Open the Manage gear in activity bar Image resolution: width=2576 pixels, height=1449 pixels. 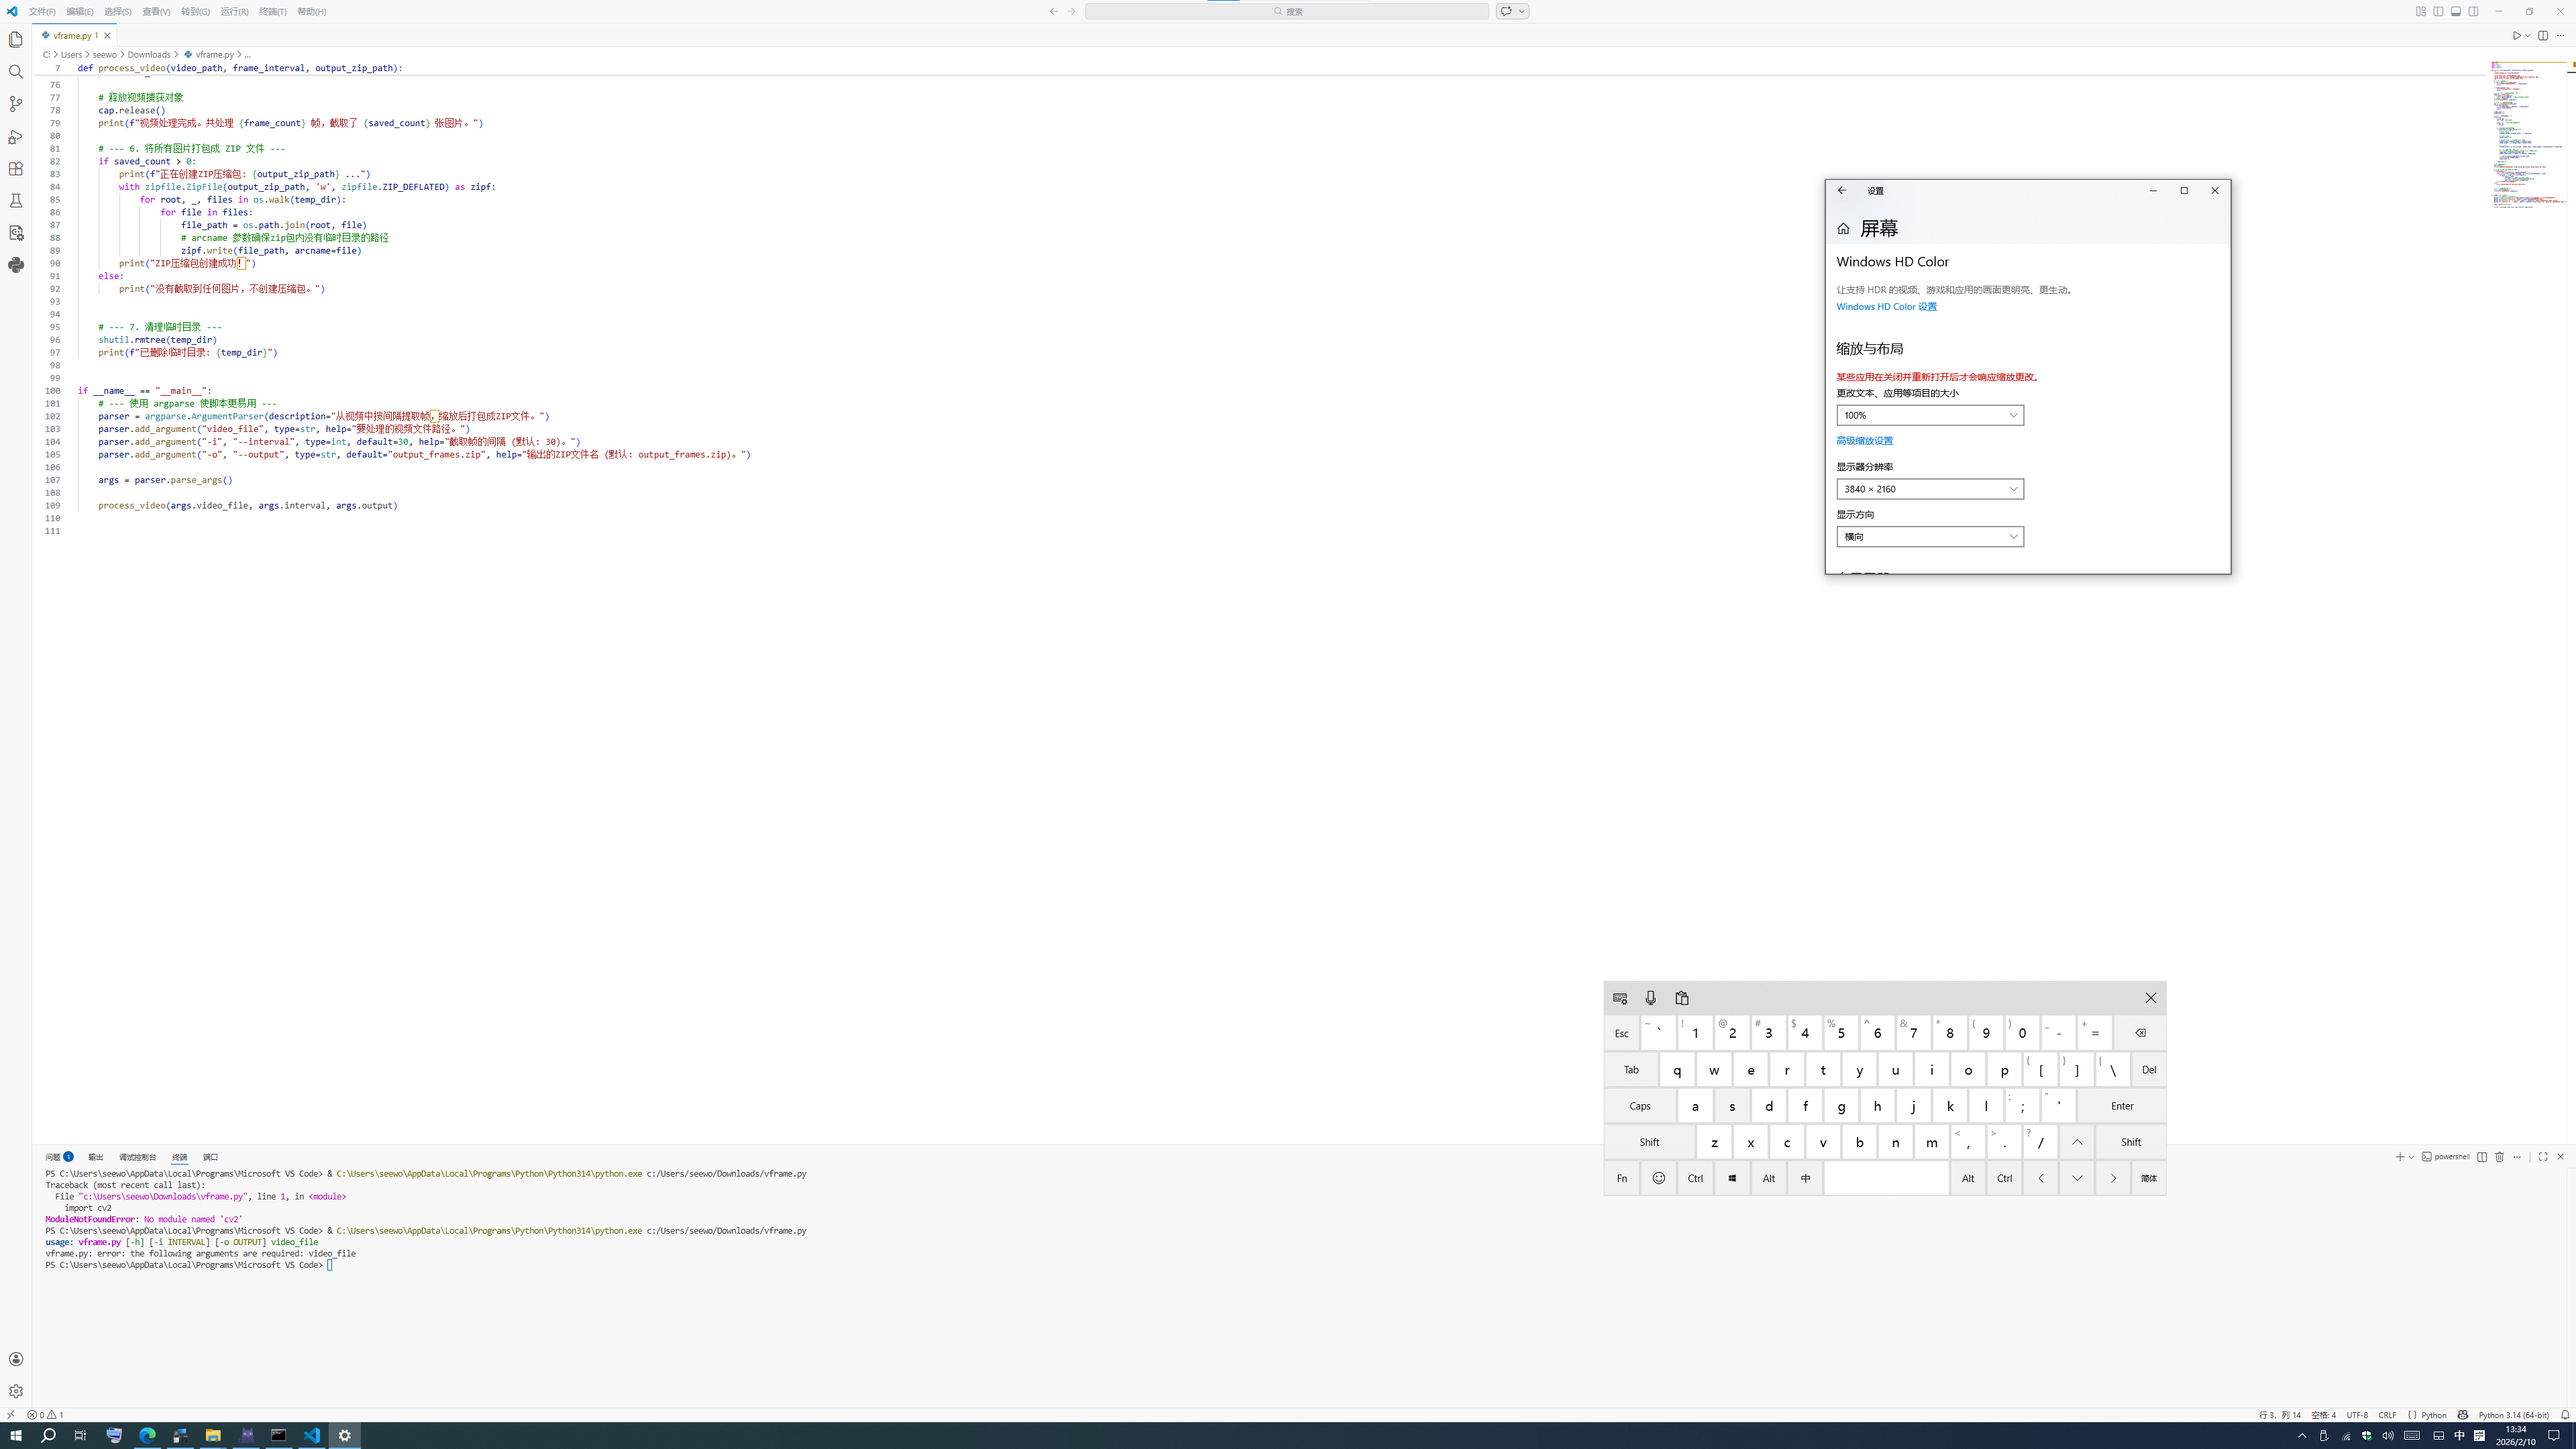[x=16, y=1391]
